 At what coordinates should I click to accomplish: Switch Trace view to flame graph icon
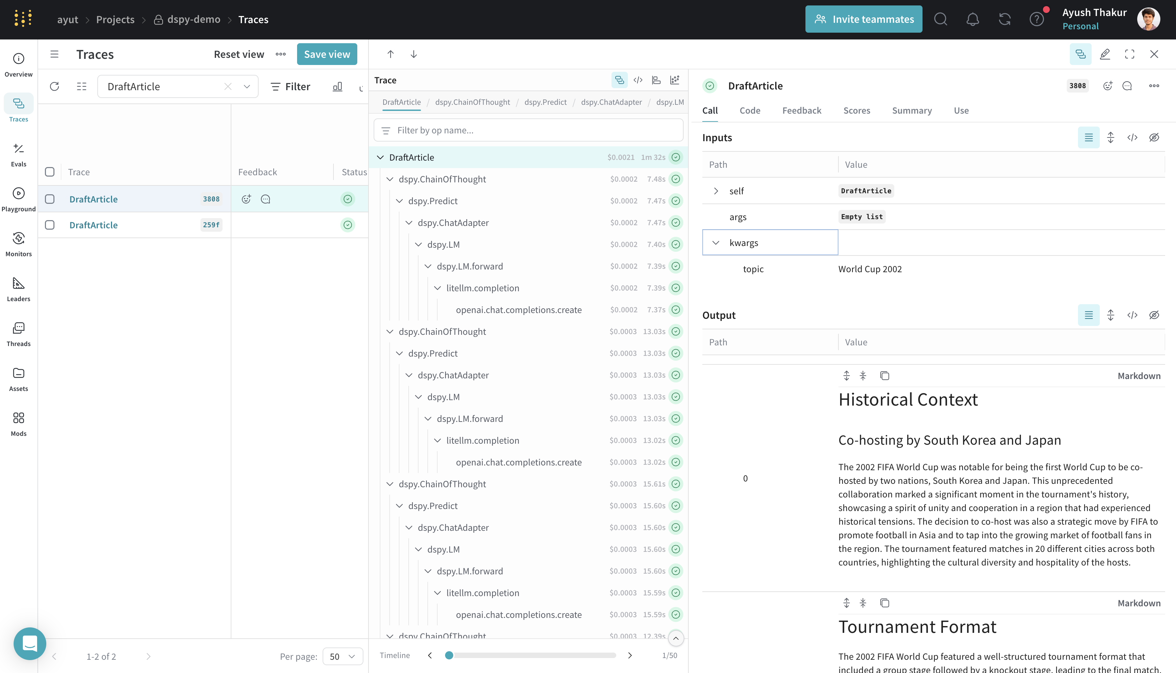[656, 80]
